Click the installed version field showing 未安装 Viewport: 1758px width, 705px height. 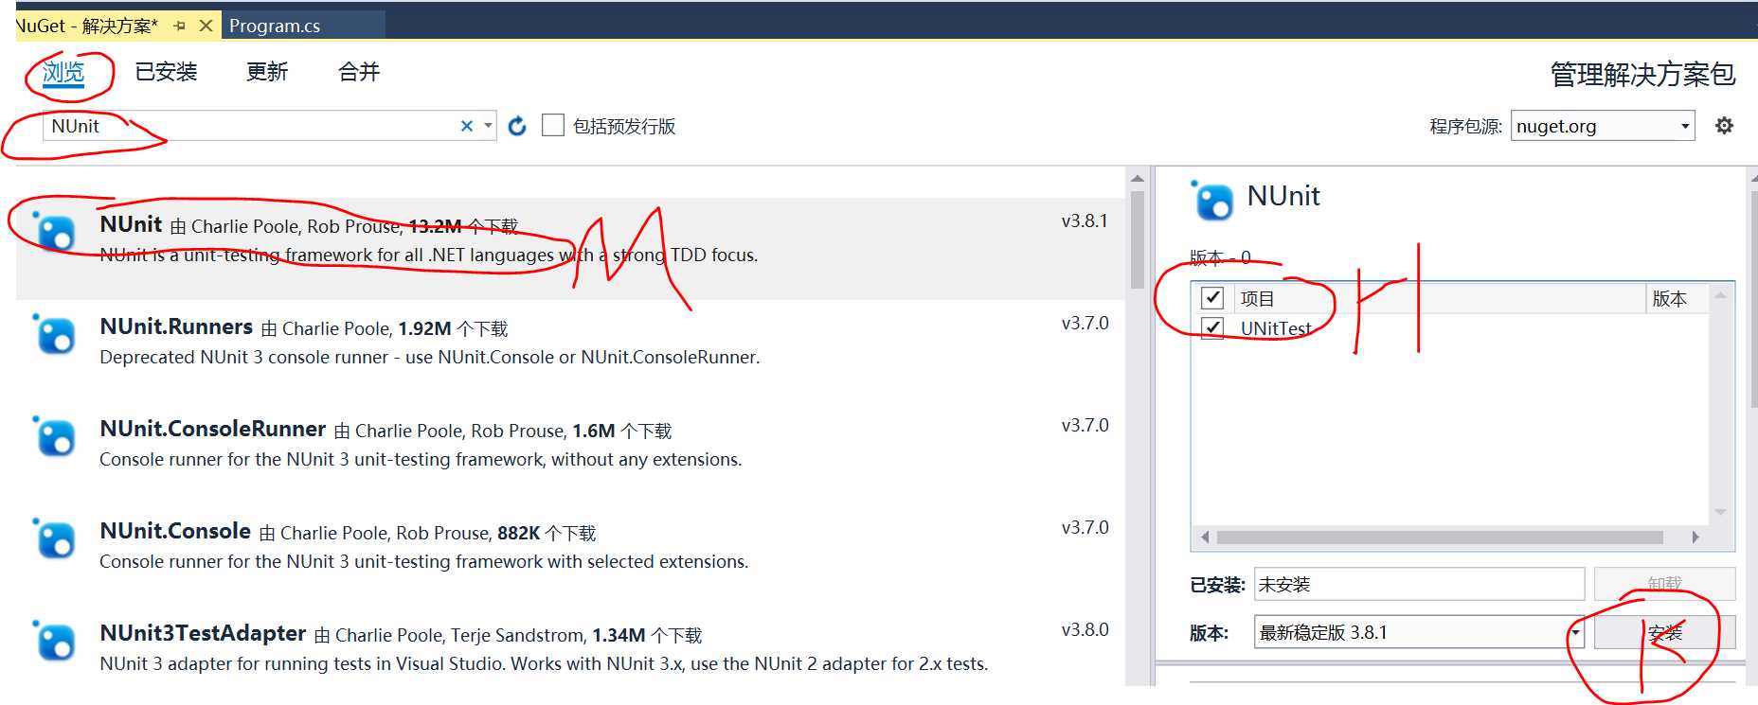1419,584
